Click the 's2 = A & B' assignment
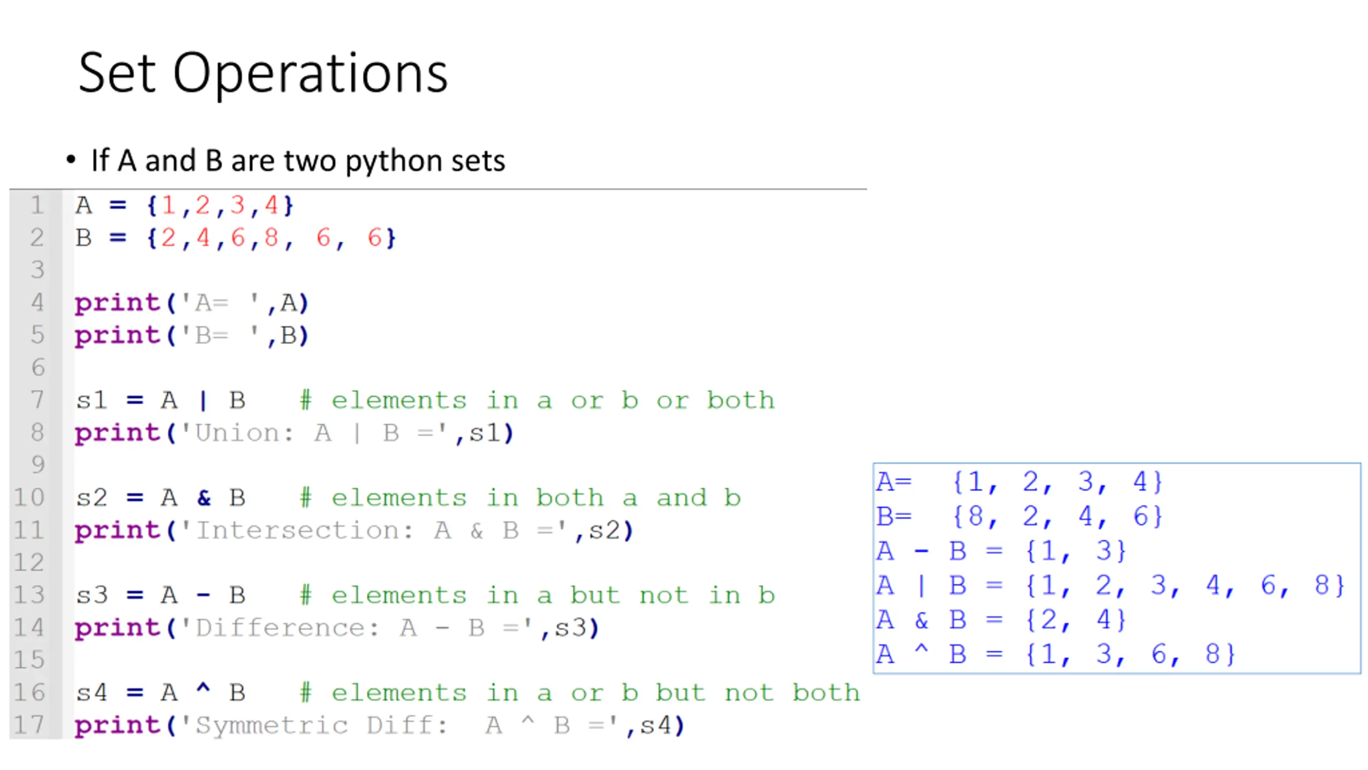 (160, 498)
